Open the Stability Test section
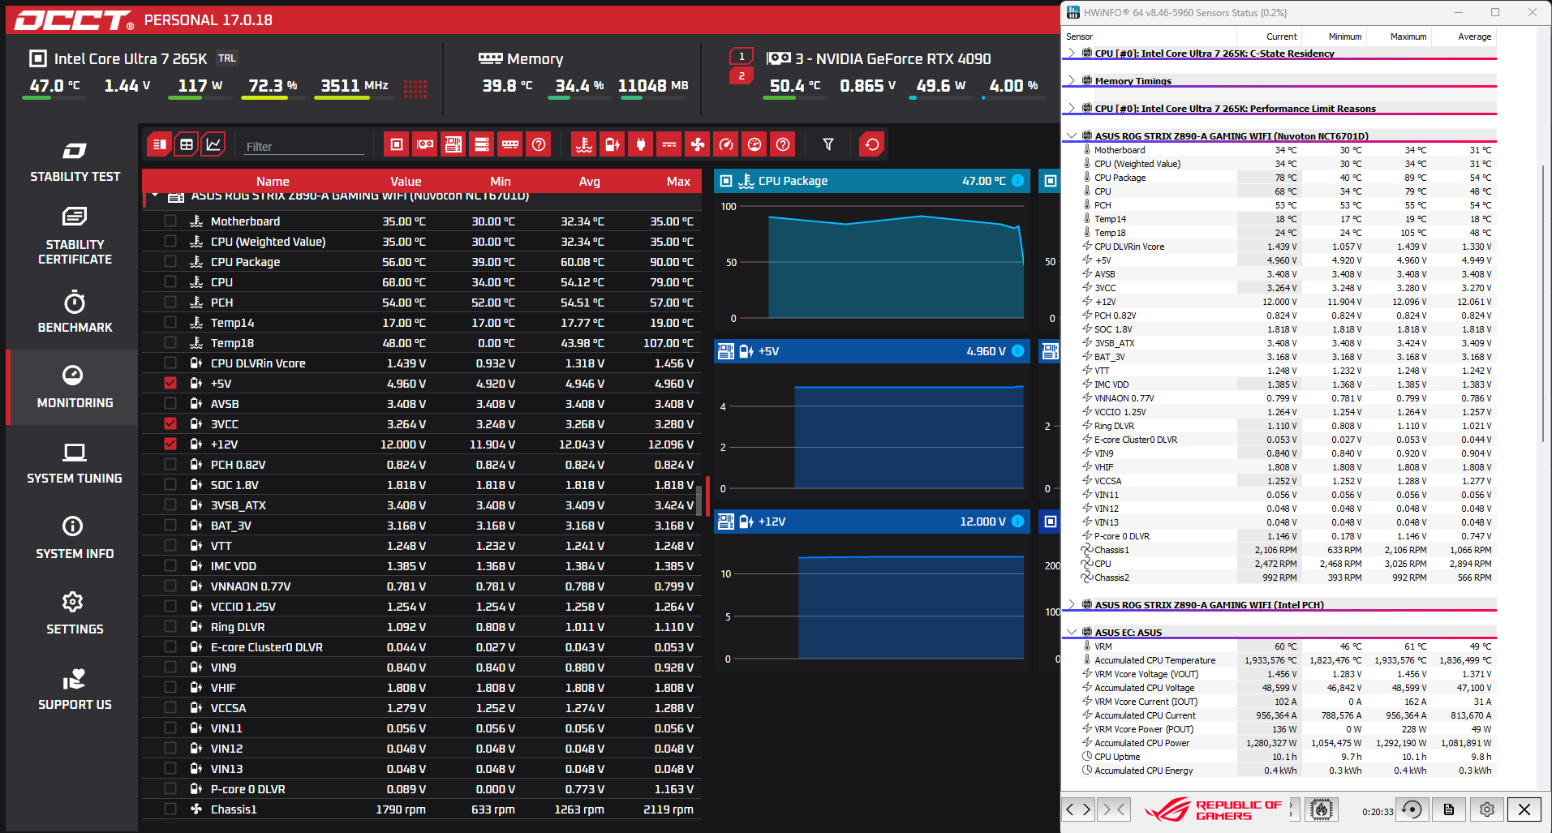The height and width of the screenshot is (833, 1552). pyautogui.click(x=75, y=161)
